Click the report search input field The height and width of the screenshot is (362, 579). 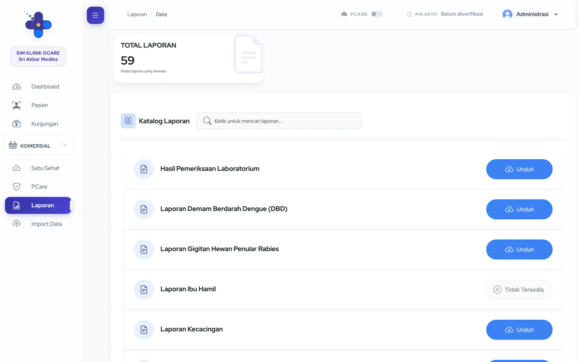click(x=279, y=121)
